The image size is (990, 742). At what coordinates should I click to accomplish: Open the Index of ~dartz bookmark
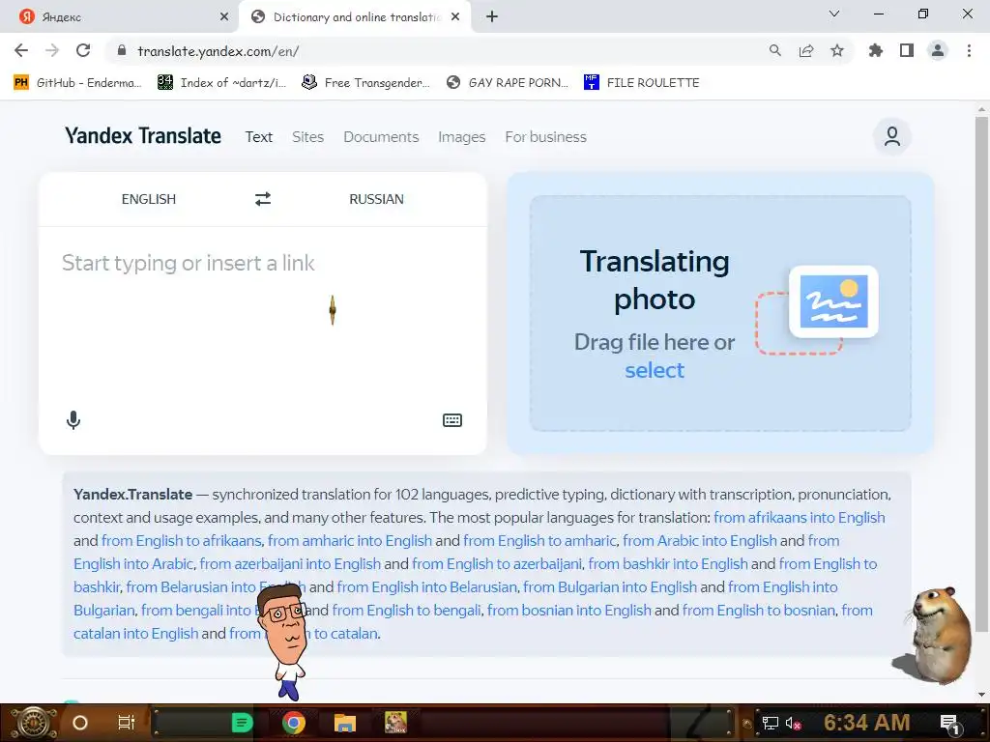pos(222,83)
